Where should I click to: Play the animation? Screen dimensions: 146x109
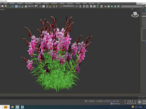click(130, 101)
